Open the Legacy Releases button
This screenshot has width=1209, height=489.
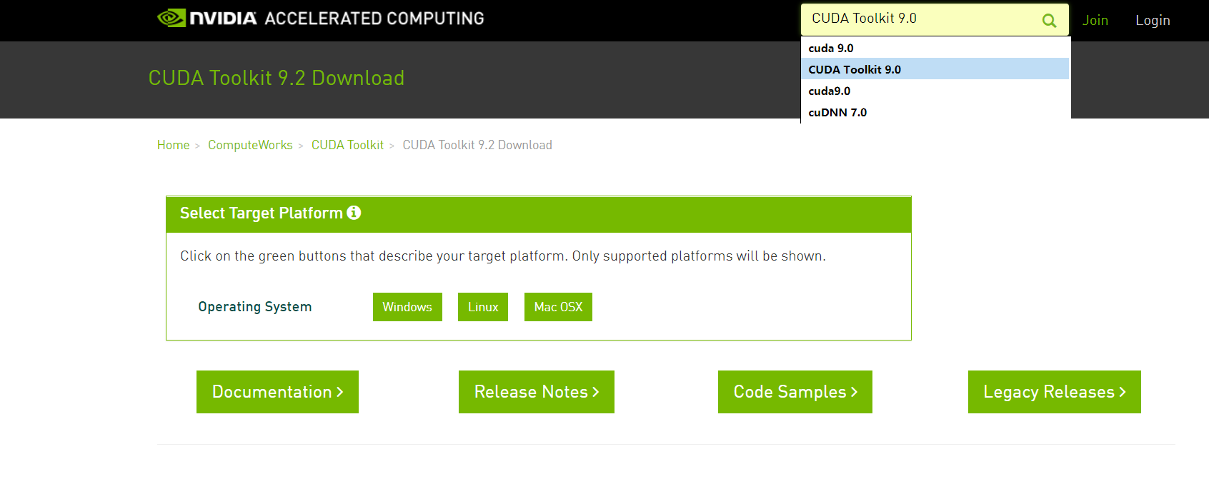click(1055, 392)
